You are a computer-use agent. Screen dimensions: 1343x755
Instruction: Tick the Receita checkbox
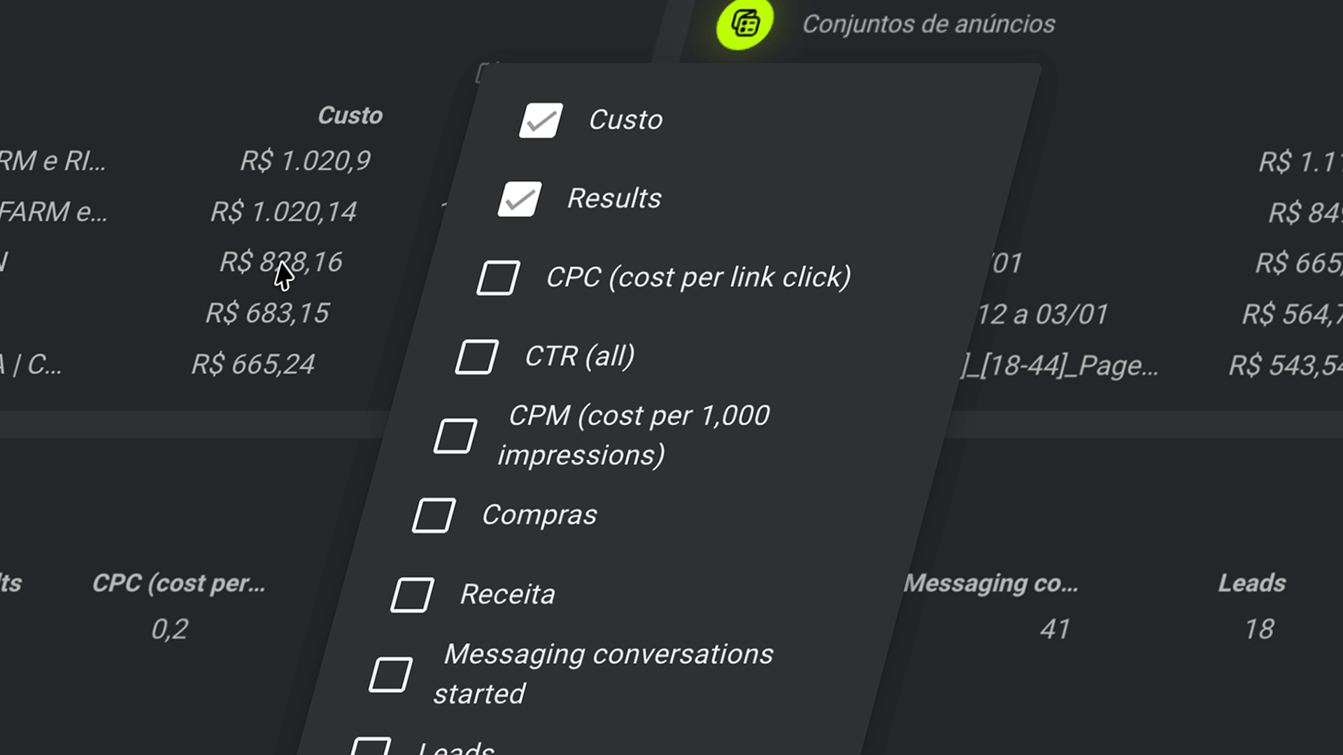pyautogui.click(x=412, y=595)
